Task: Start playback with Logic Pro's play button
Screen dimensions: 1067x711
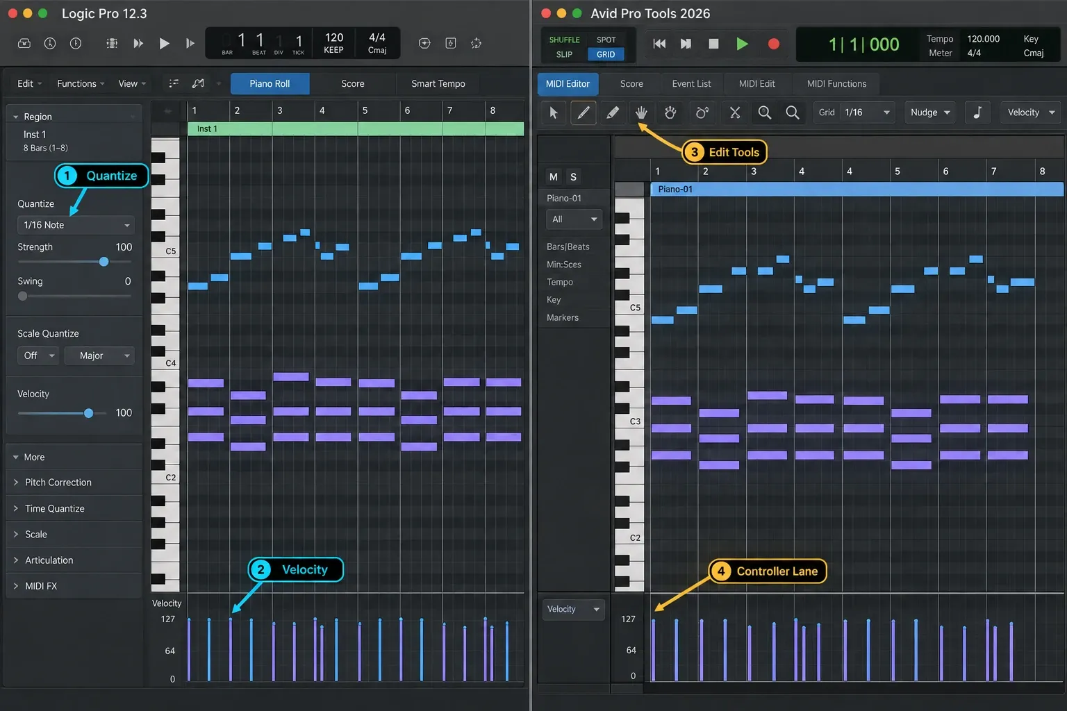Action: (x=165, y=43)
